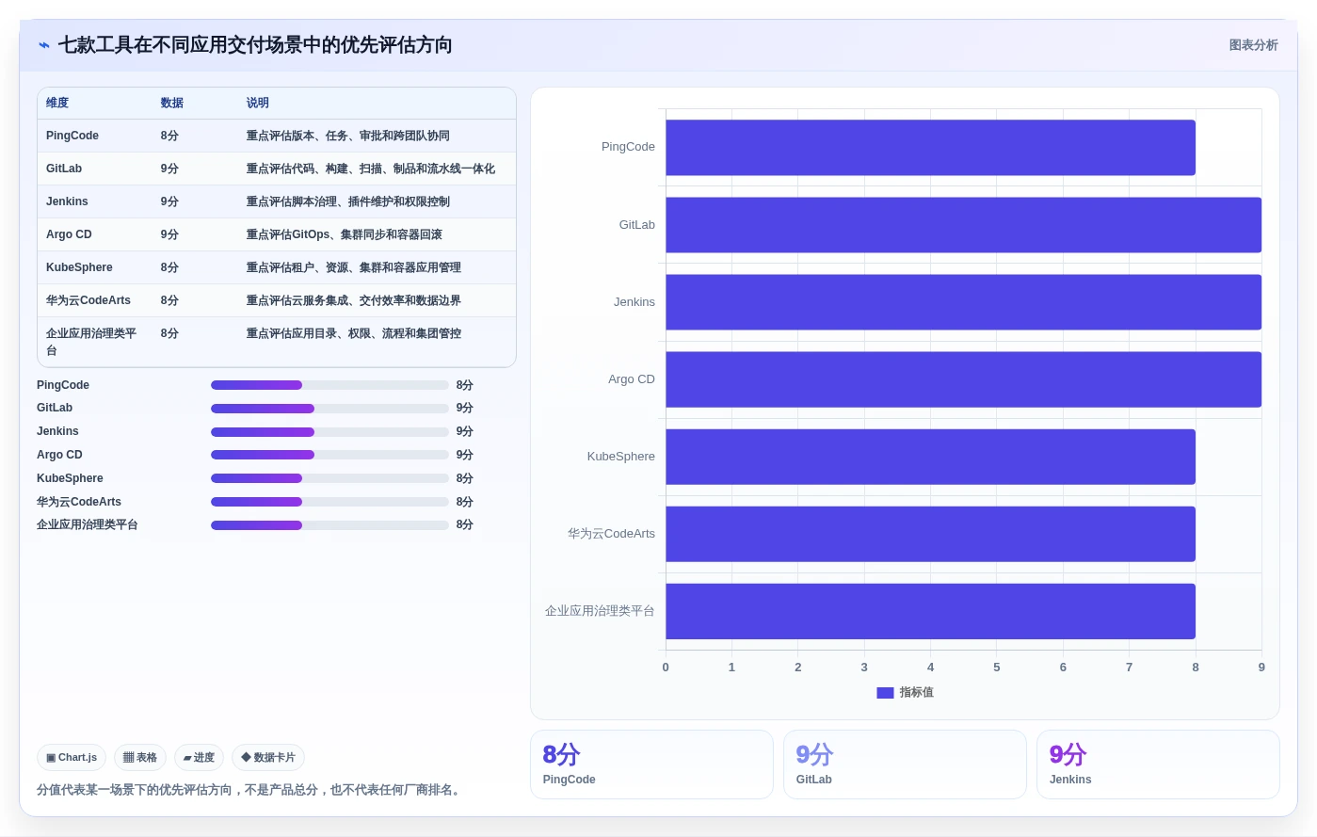Click the 企业应用治理类平台 bar in the chart
Viewport: 1317px width, 837px height.
[x=930, y=611]
